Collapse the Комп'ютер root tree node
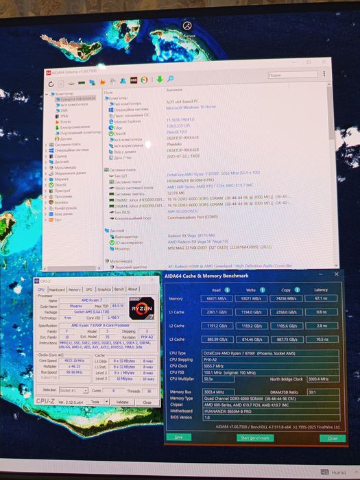This screenshot has width=360, height=480. (47, 95)
